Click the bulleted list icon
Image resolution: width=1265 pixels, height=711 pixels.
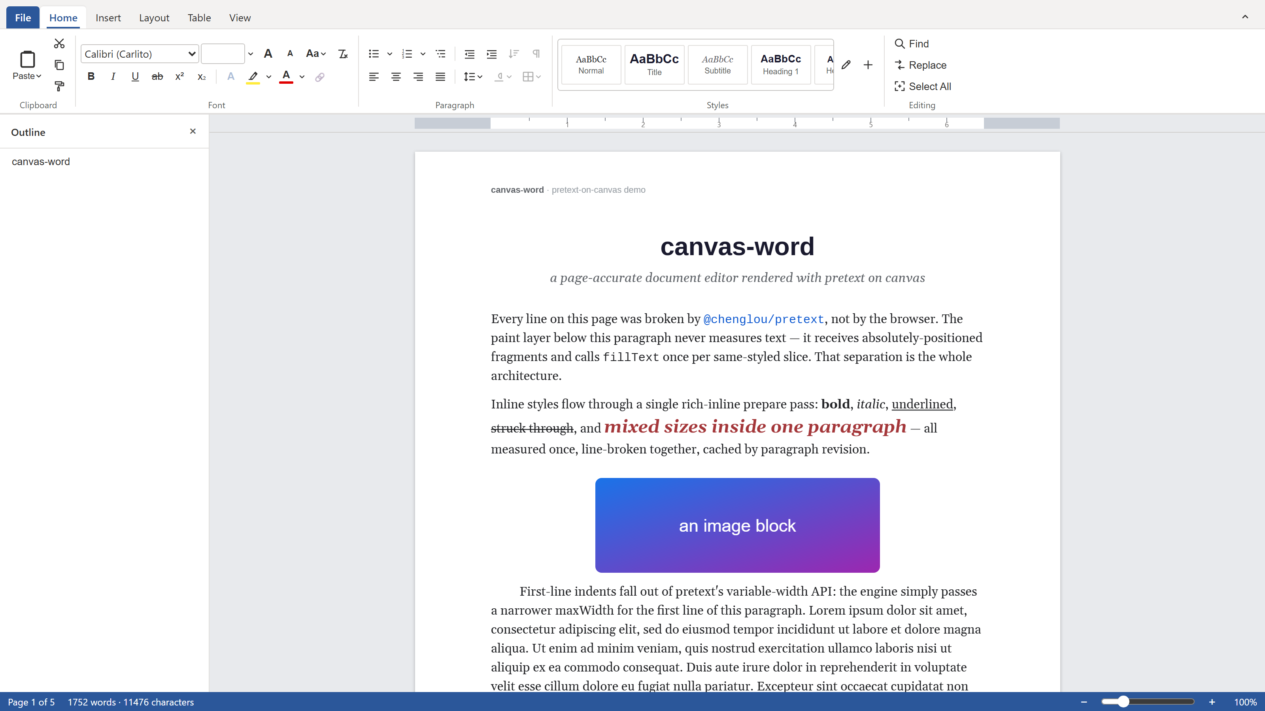374,53
